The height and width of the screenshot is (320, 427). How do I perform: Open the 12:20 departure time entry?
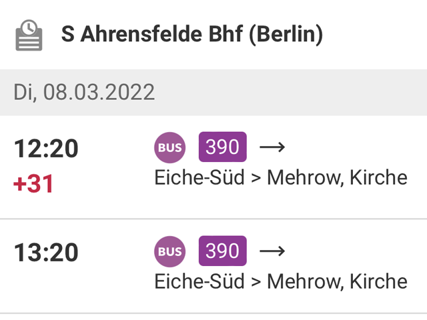pyautogui.click(x=46, y=148)
